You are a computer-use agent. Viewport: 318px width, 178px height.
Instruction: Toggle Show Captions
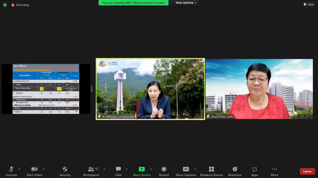(186, 171)
